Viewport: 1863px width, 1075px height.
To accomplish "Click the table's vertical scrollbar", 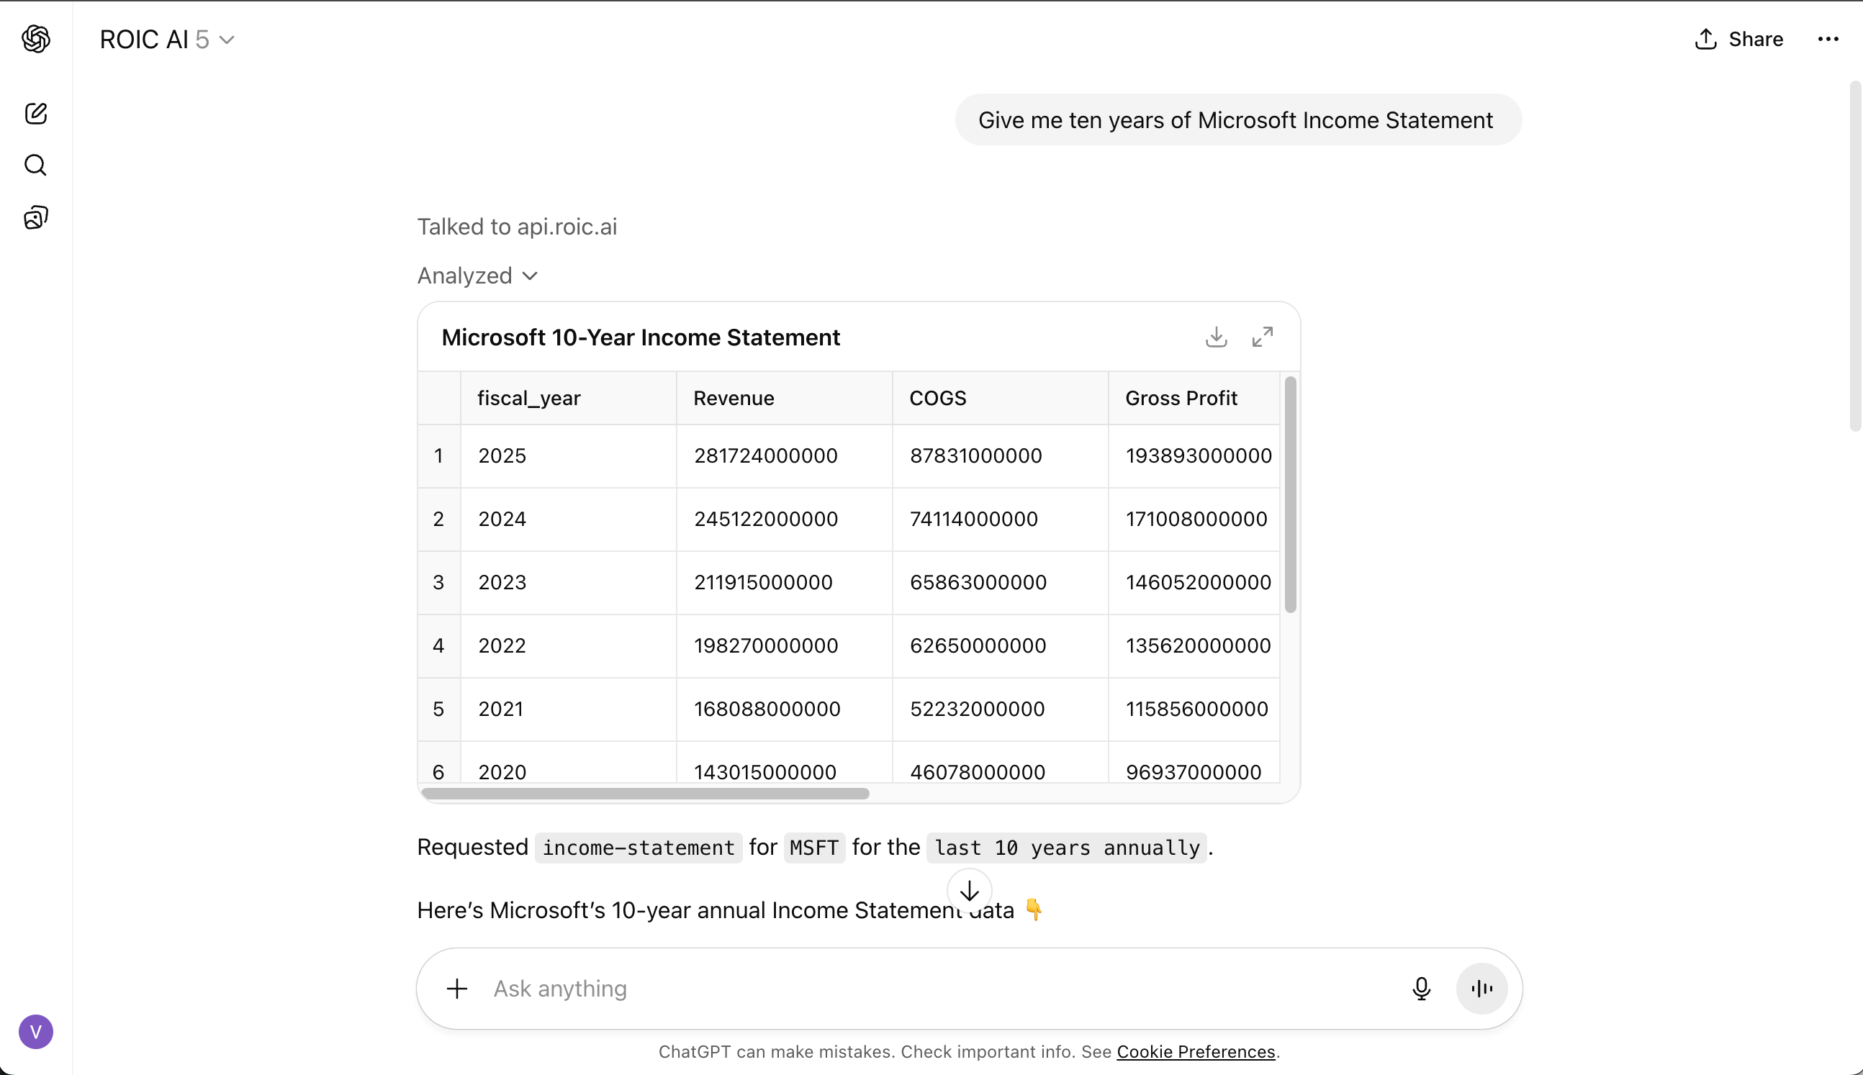I will click(x=1290, y=494).
